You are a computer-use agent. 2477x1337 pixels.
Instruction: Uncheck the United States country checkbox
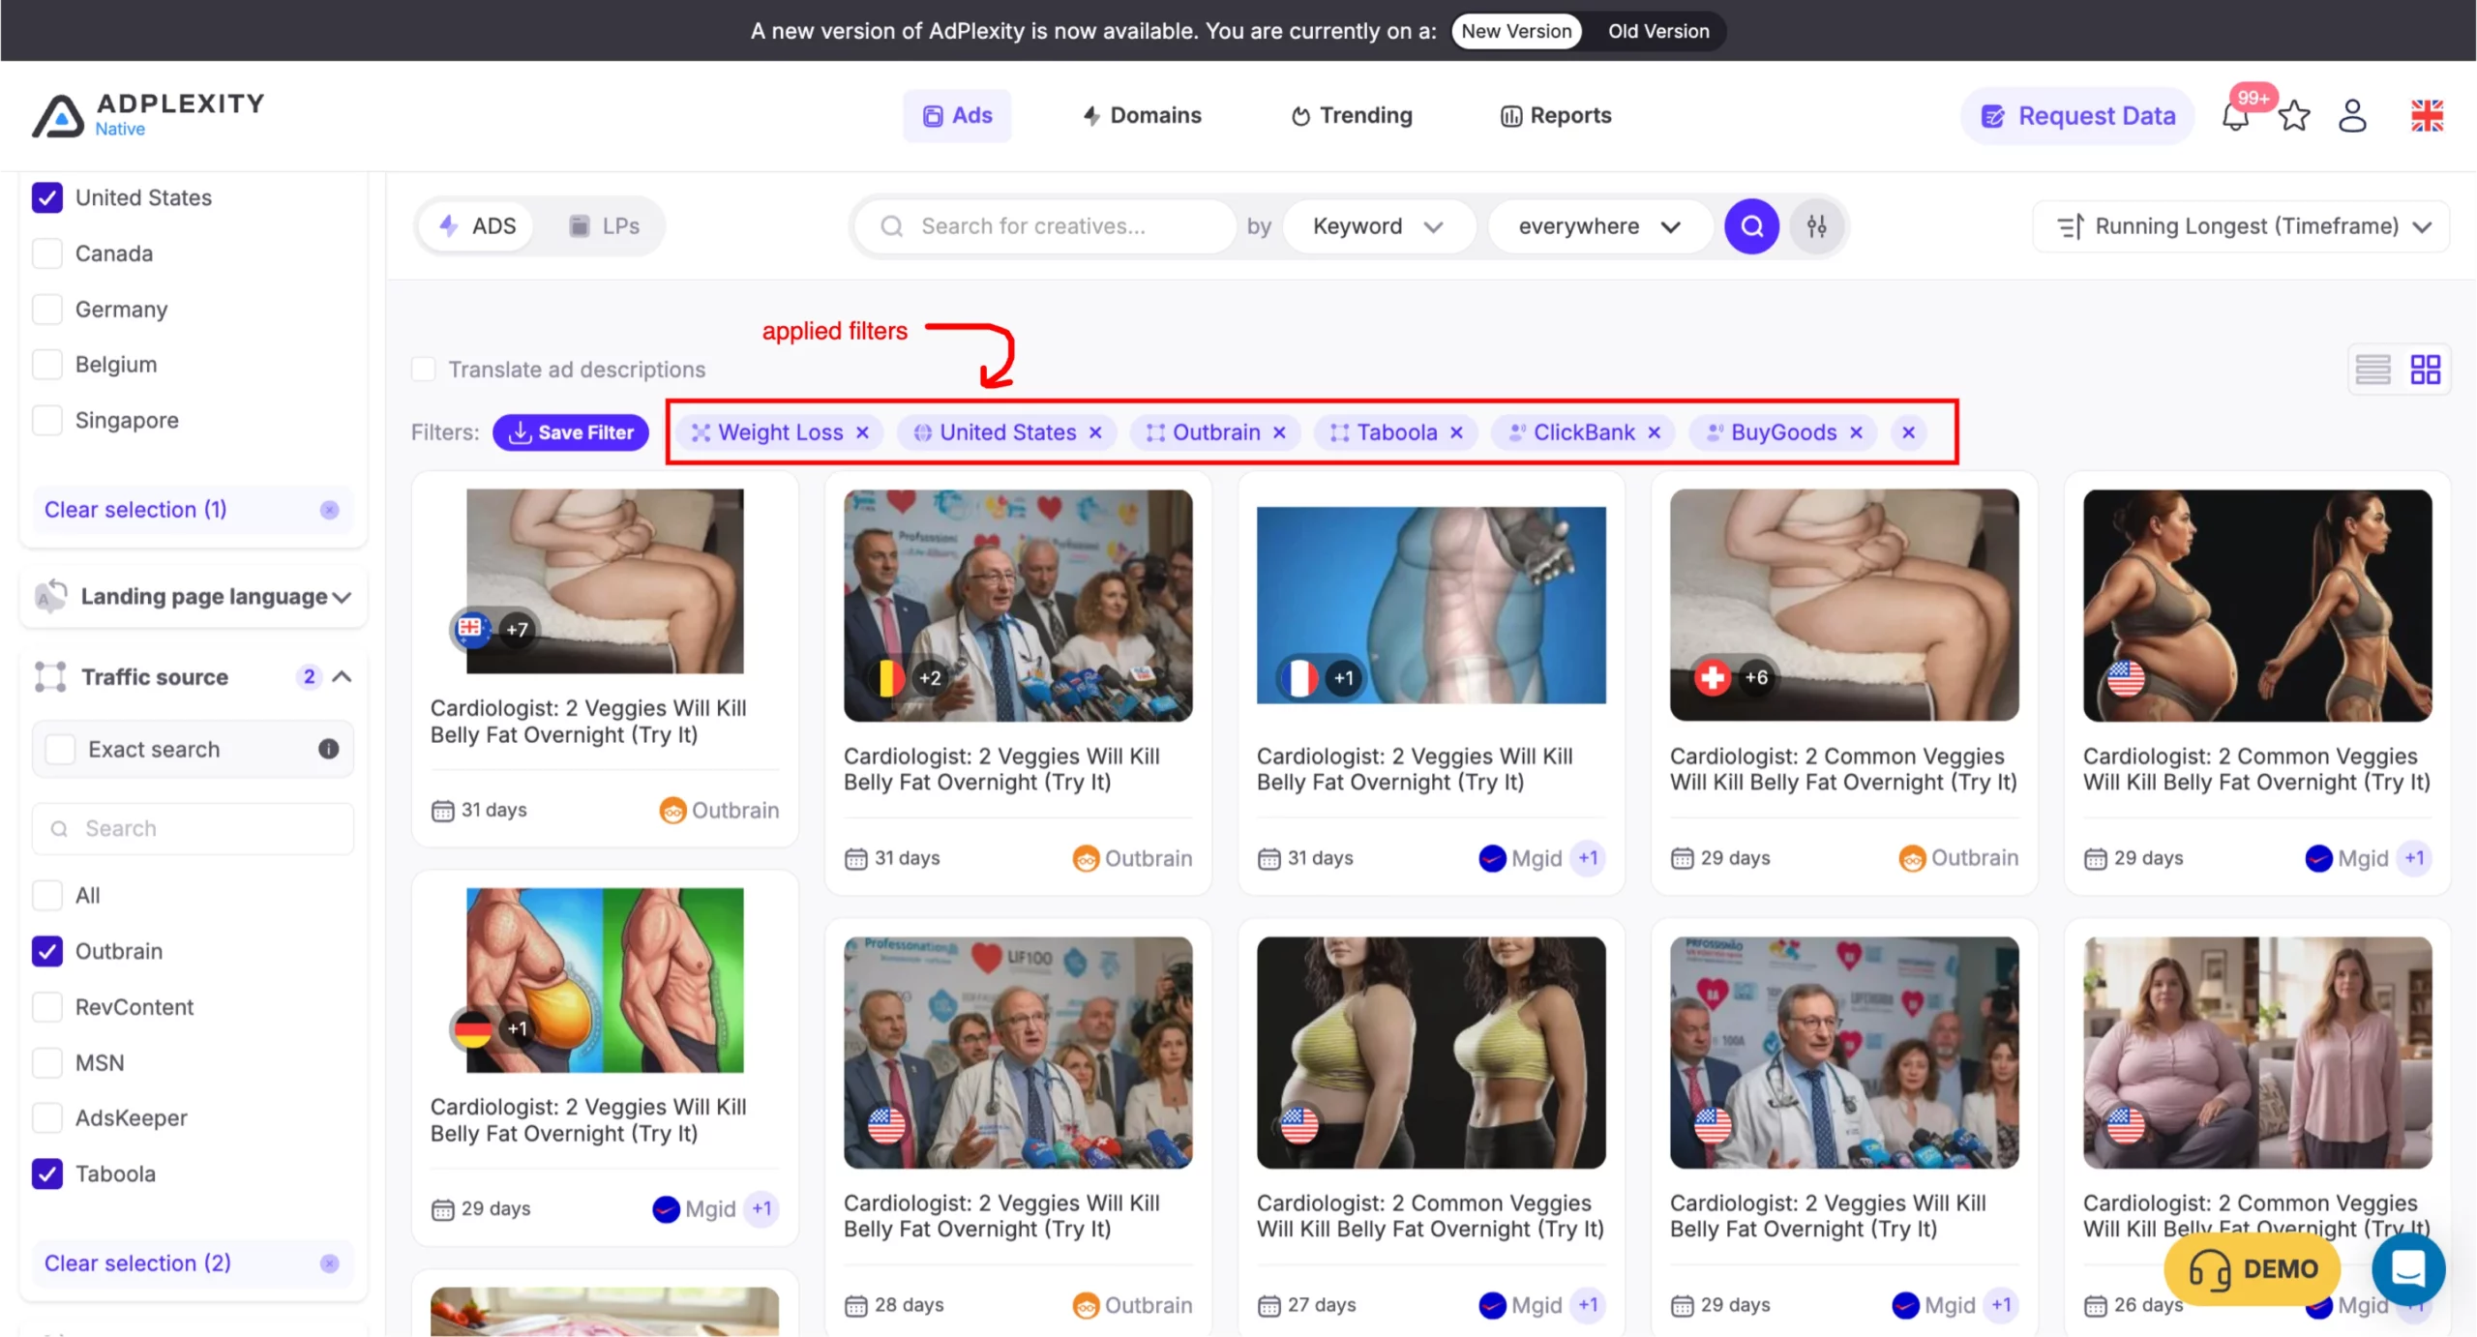pos(47,197)
